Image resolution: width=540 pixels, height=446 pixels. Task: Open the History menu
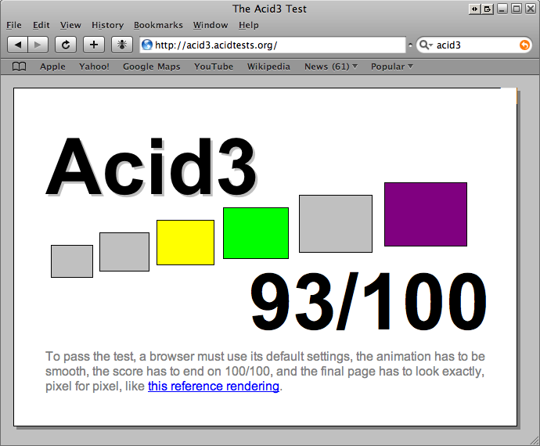click(x=107, y=25)
